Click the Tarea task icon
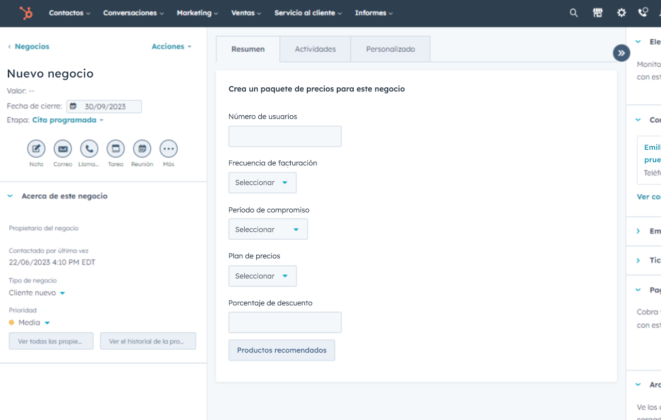The width and height of the screenshot is (661, 420). [116, 149]
